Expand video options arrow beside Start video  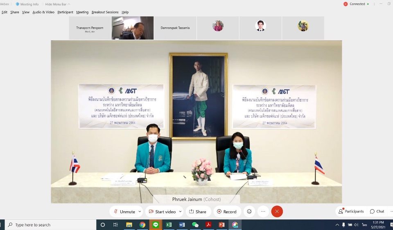180,212
